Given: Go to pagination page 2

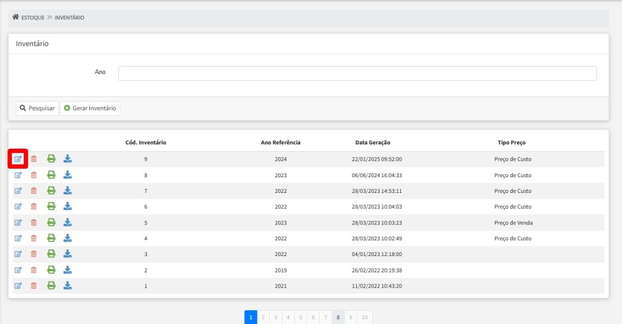Looking at the screenshot, I should coord(263,317).
